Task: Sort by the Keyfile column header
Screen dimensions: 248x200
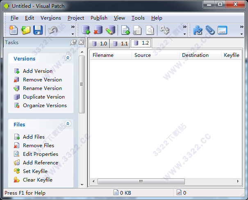Action: click(x=231, y=55)
